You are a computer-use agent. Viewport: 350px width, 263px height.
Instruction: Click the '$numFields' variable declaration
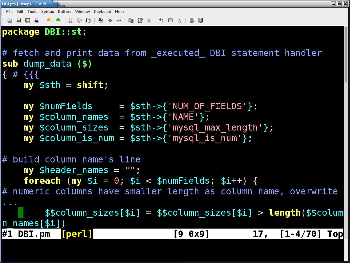click(66, 106)
